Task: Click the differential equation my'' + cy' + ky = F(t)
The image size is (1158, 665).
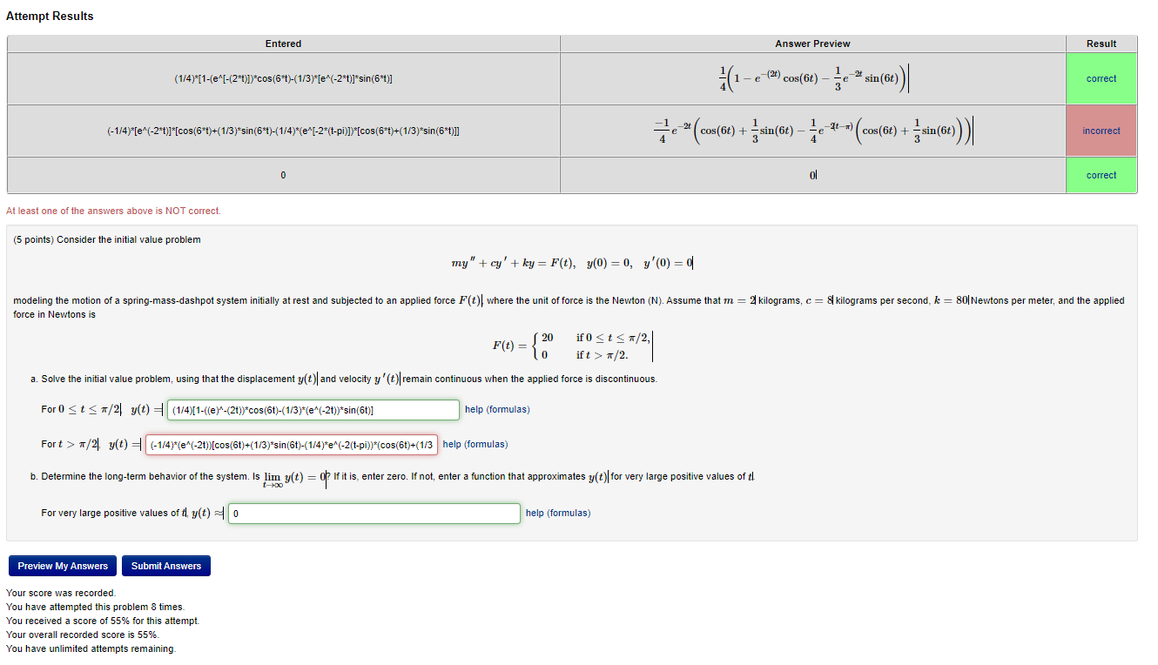Action: (572, 263)
